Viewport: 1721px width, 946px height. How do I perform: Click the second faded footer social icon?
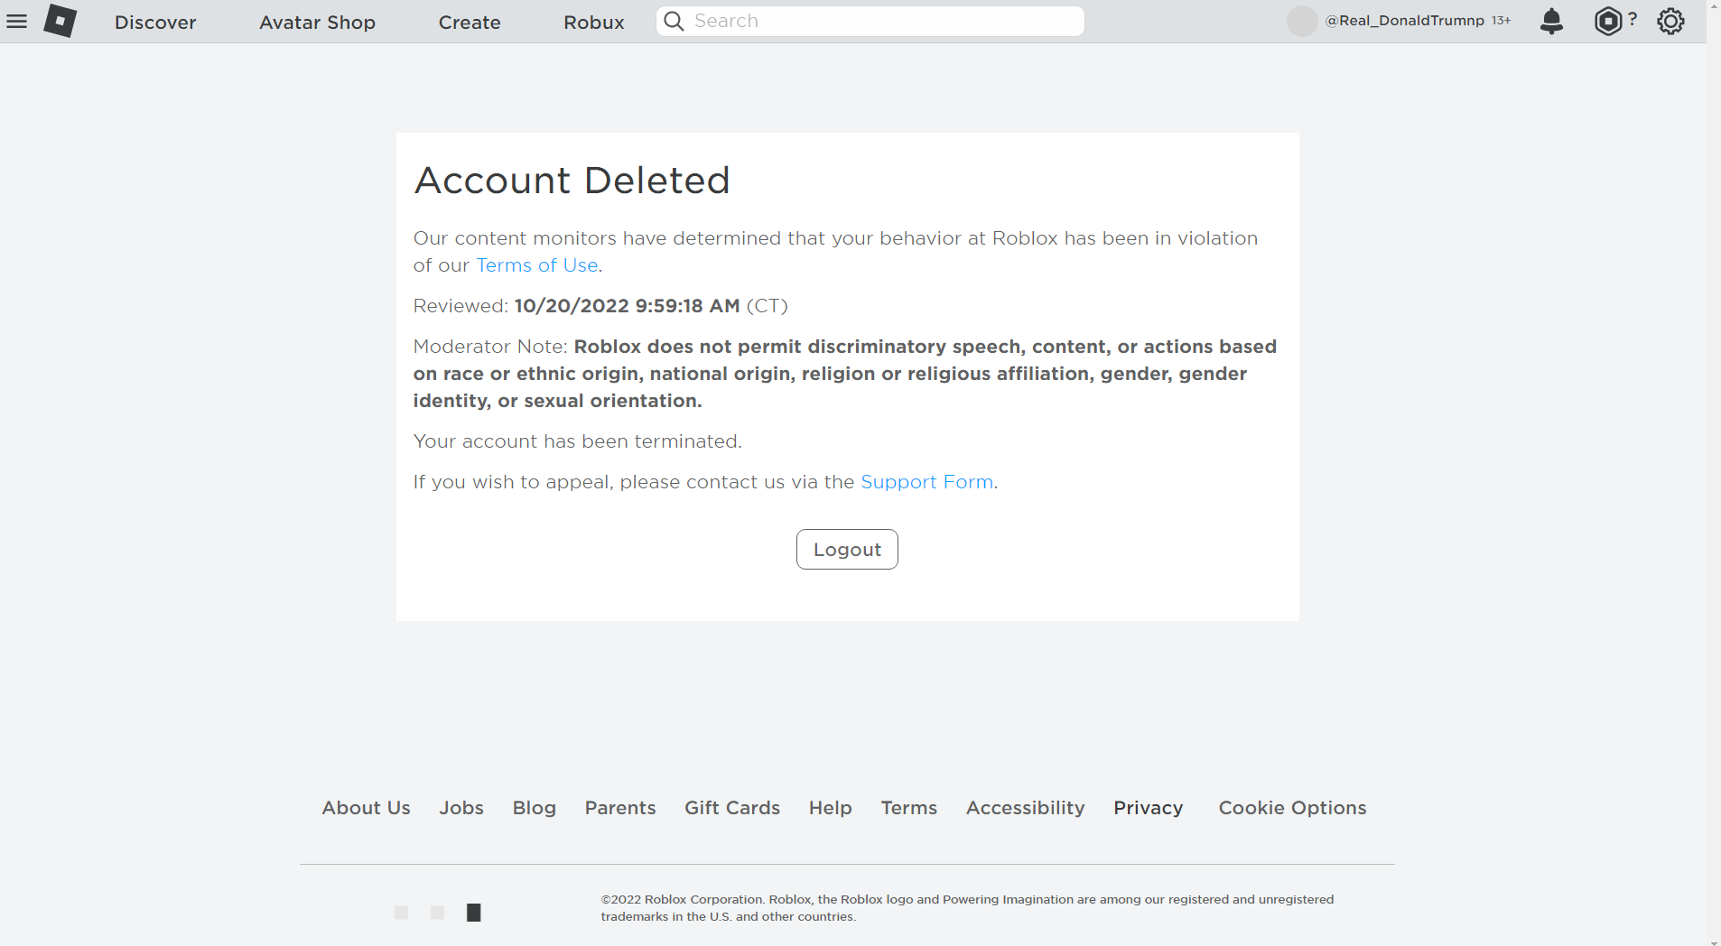coord(437,913)
